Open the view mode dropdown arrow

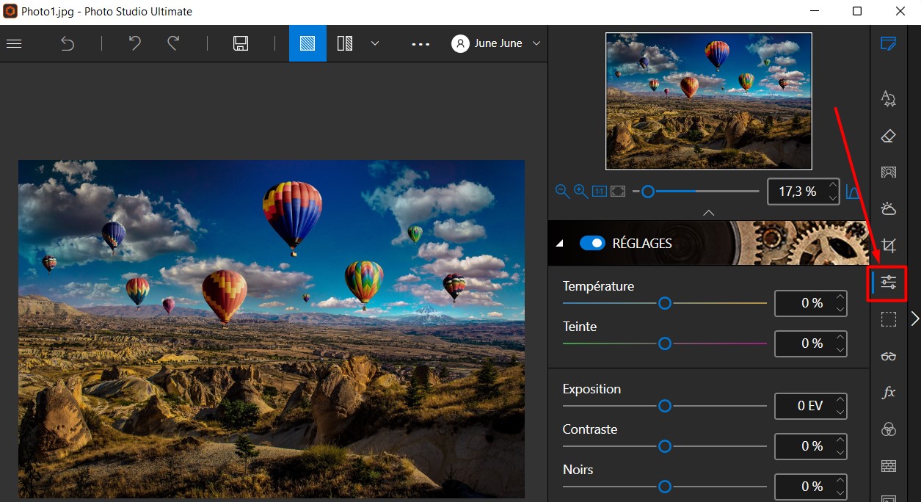375,43
